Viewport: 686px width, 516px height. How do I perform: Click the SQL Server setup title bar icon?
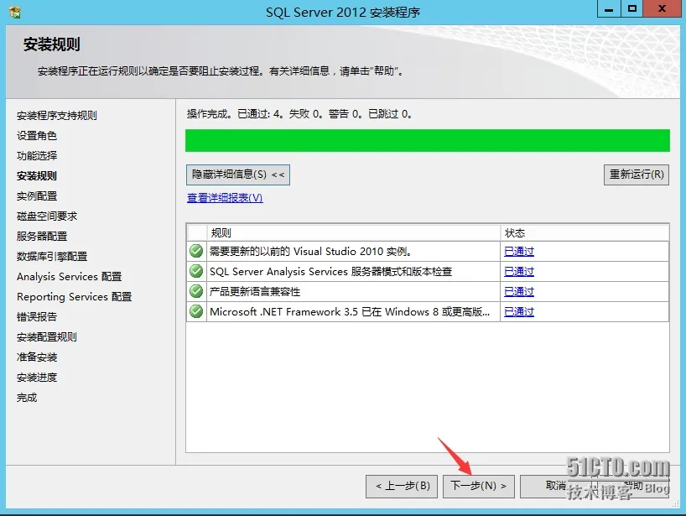coord(15,13)
